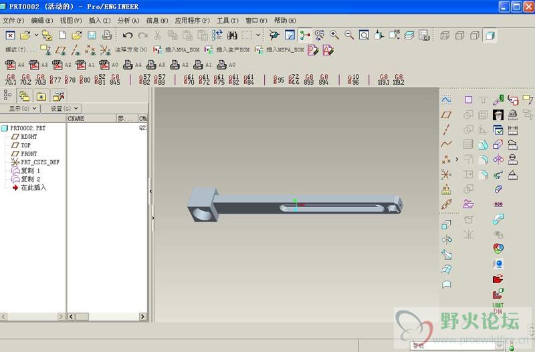Open the 编辑(E) menu
This screenshot has width=535, height=352.
pos(42,21)
